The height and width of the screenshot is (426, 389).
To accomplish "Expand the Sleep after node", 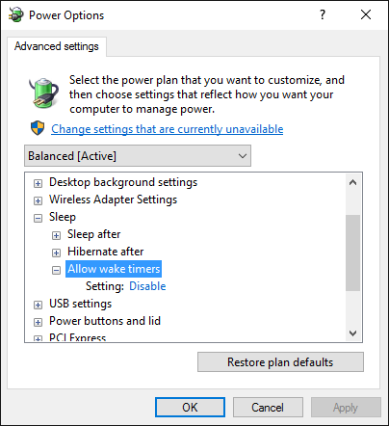I will point(56,235).
